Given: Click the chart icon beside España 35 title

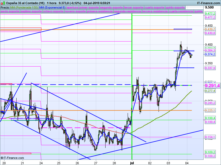Looking at the screenshot, I should (2, 3).
